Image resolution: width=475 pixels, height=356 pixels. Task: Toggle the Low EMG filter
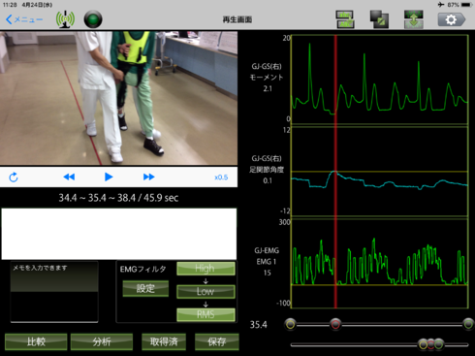[206, 291]
